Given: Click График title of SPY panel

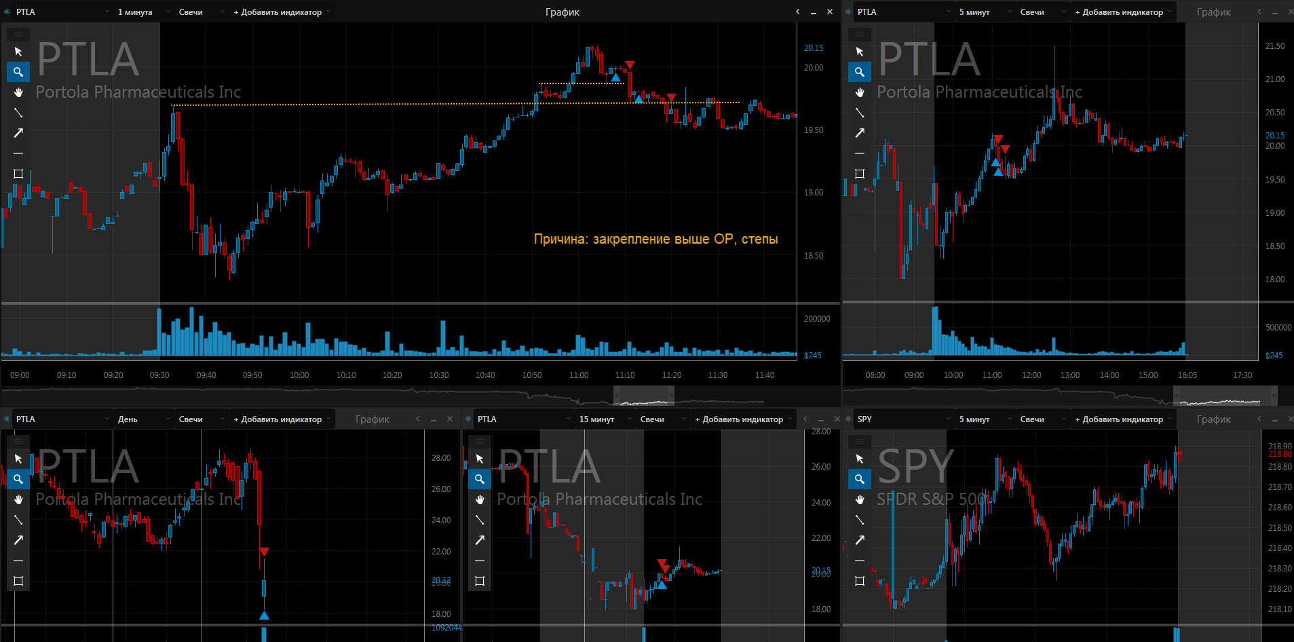Looking at the screenshot, I should click(x=1214, y=419).
